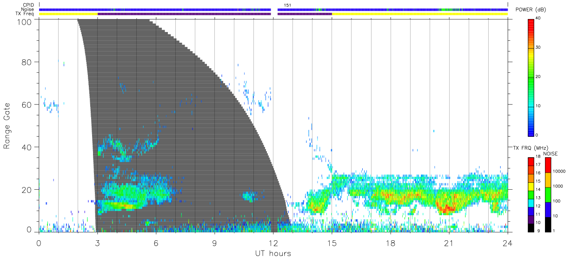Click y-axis tick label 60

coord(27,104)
